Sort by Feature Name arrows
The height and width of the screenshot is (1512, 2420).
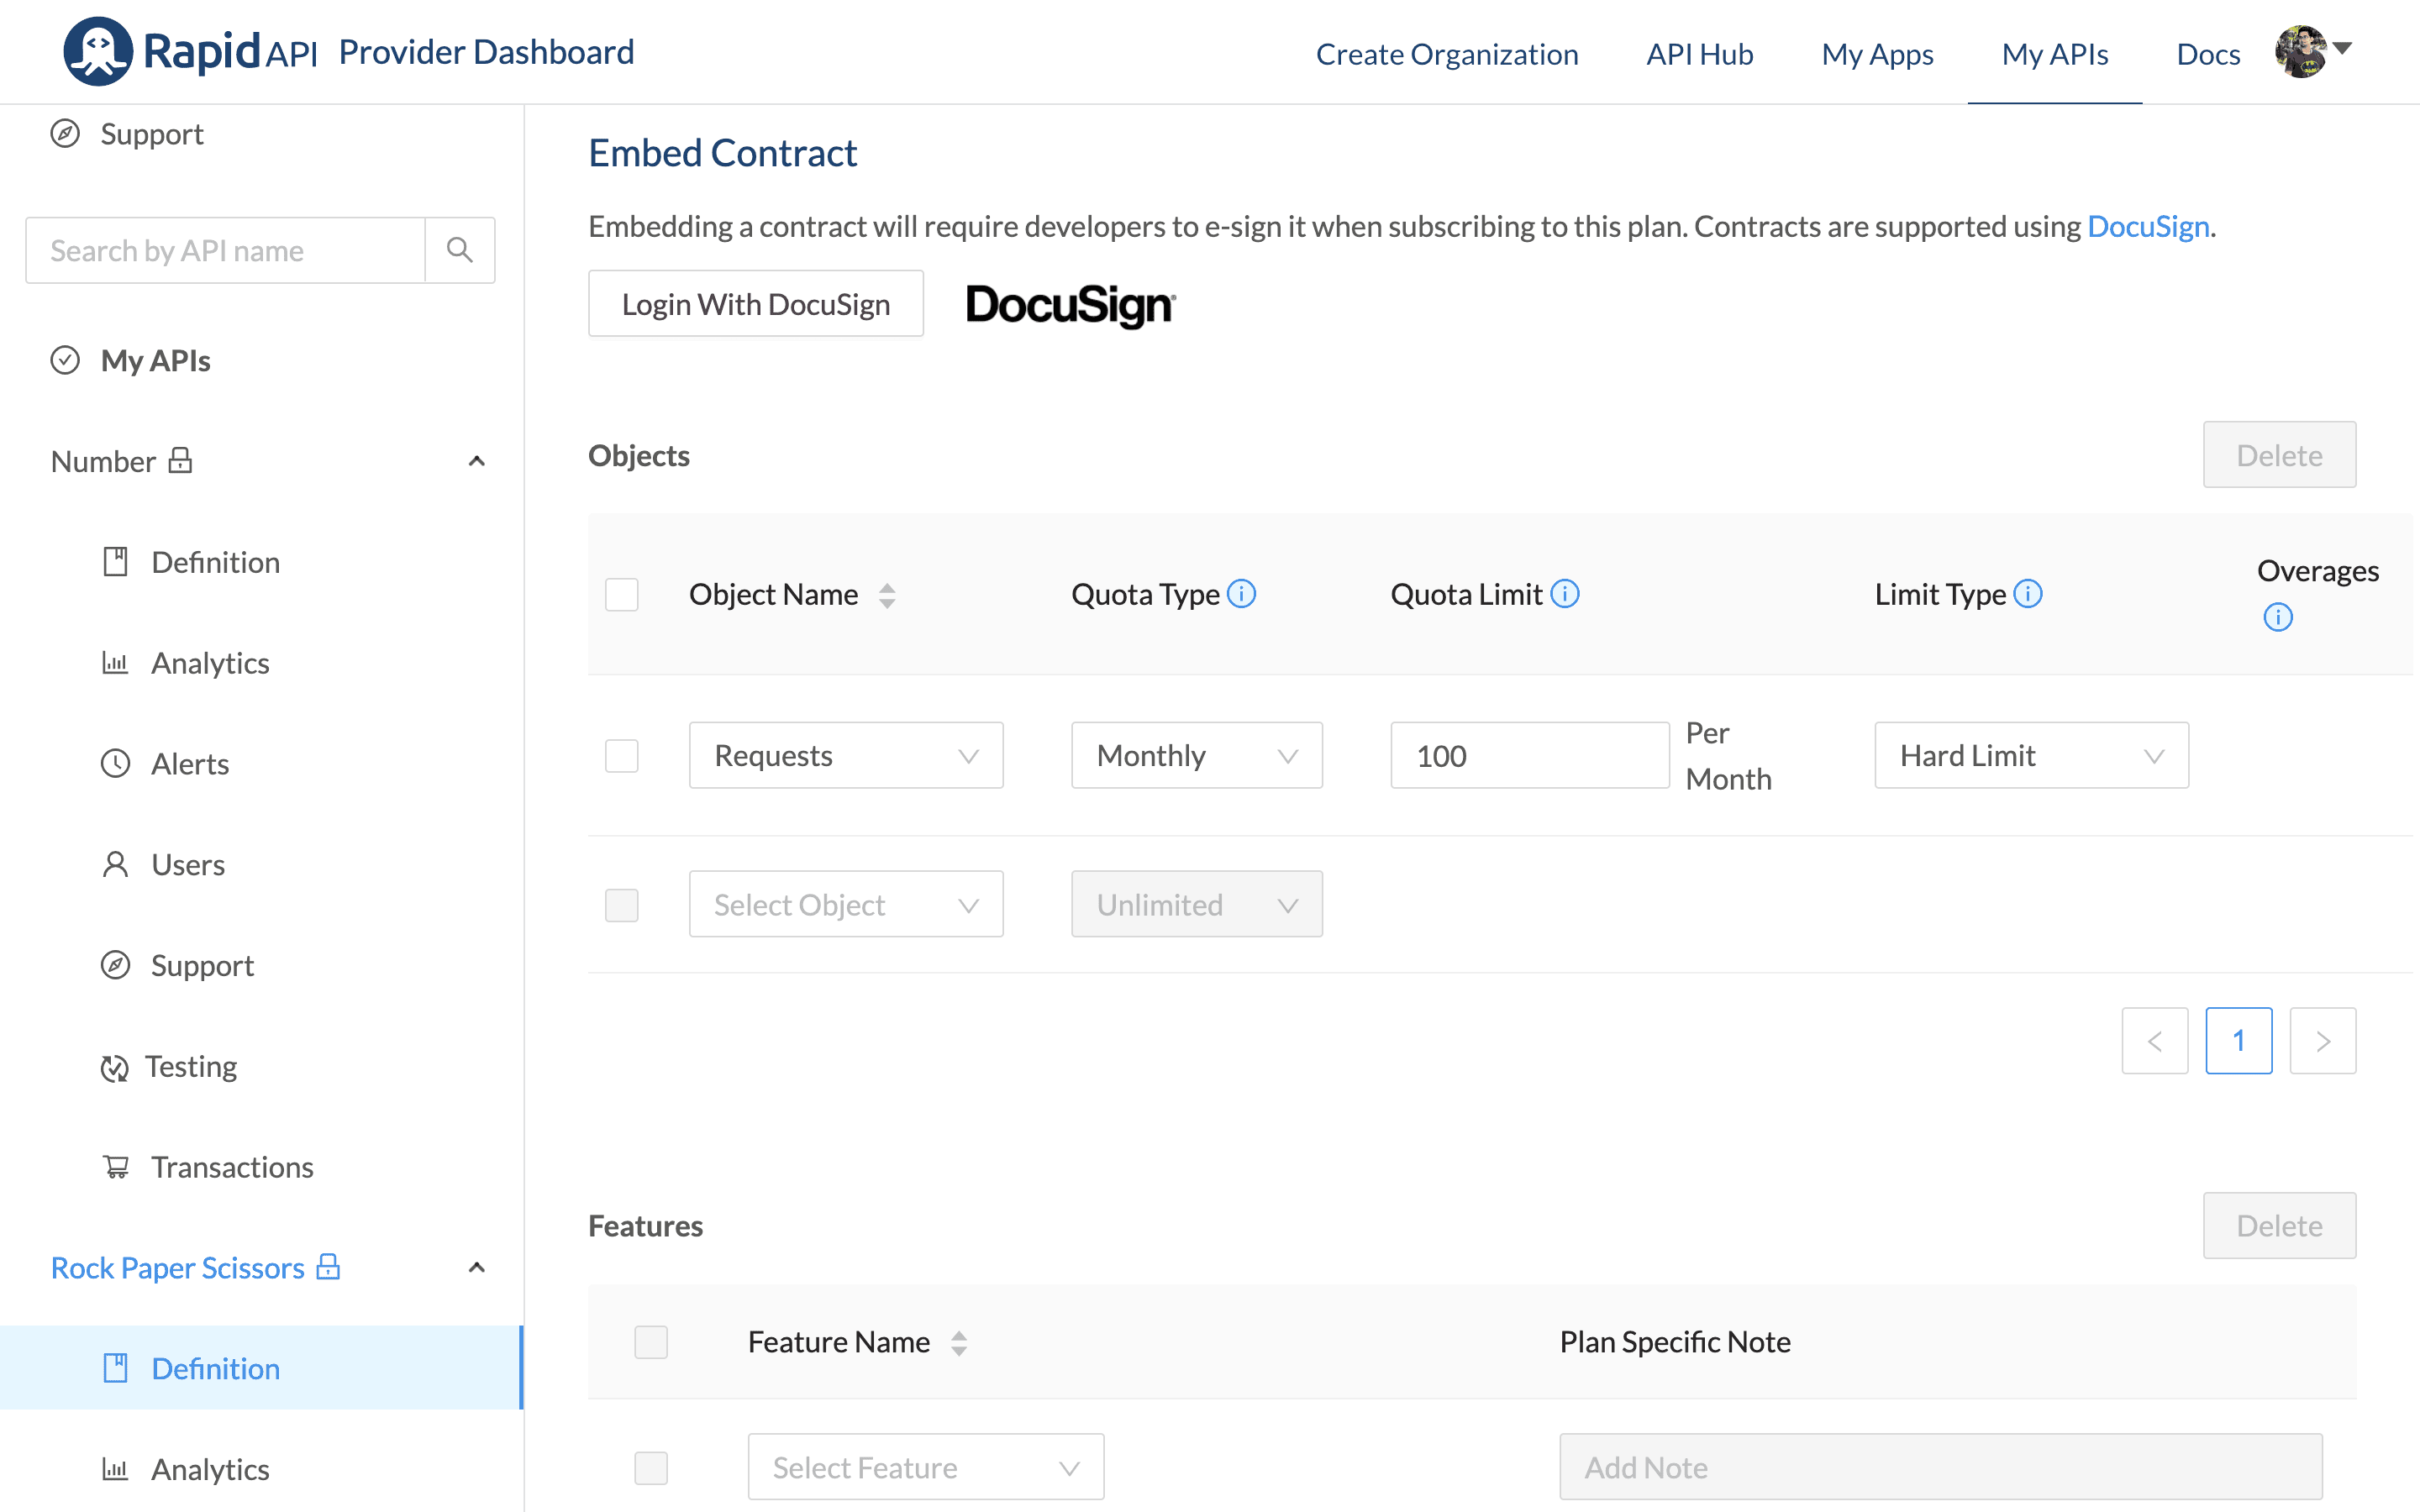click(x=959, y=1343)
